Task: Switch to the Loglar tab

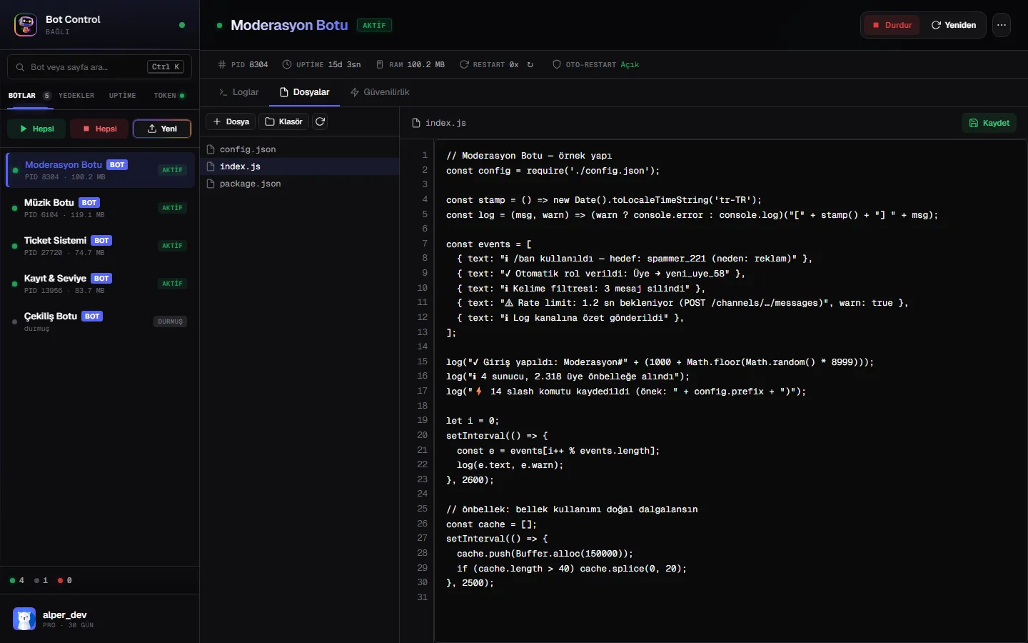Action: tap(238, 92)
